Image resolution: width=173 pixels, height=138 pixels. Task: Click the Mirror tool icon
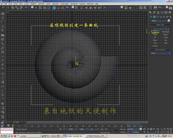pyautogui.click(x=126, y=8)
